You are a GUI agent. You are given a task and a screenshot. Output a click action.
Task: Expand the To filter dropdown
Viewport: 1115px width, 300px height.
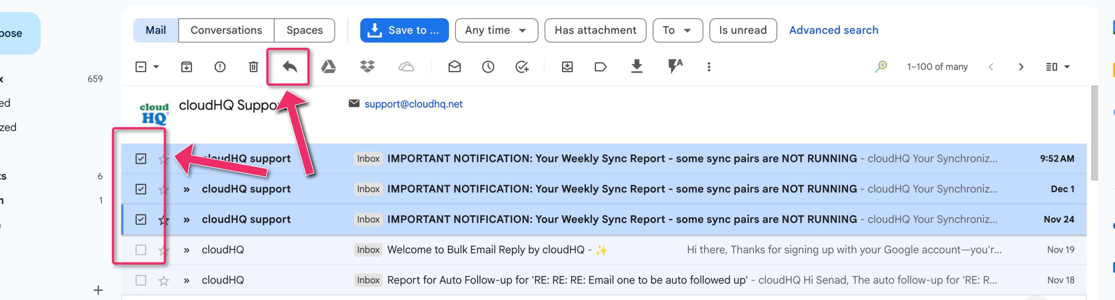(677, 30)
